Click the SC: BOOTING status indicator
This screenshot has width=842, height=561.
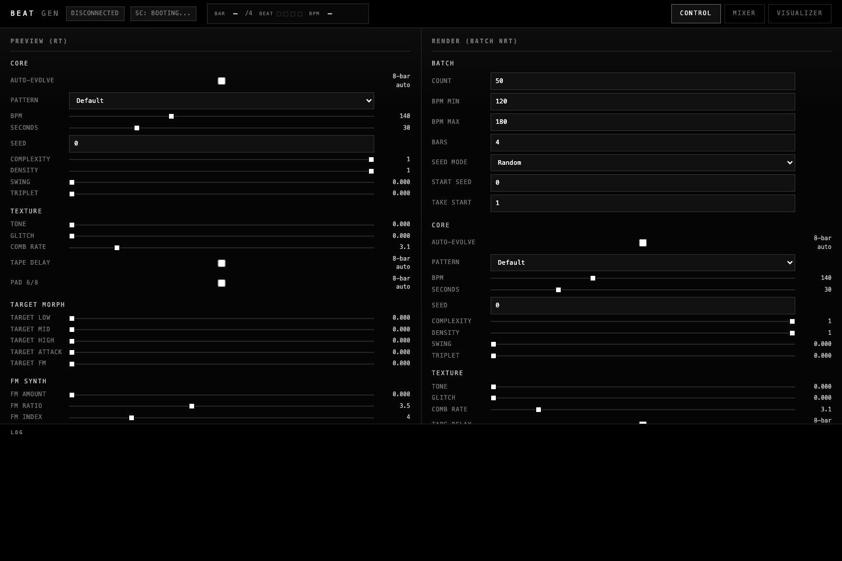tap(163, 13)
